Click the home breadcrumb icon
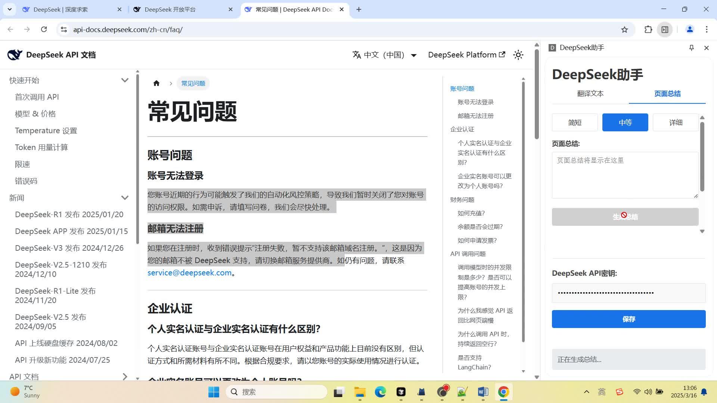Screen dimensions: 717x403 [x=156, y=83]
